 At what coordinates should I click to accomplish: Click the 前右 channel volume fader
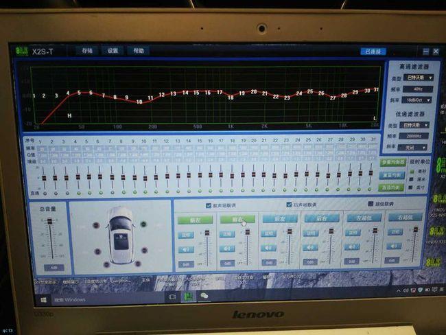[248, 232]
